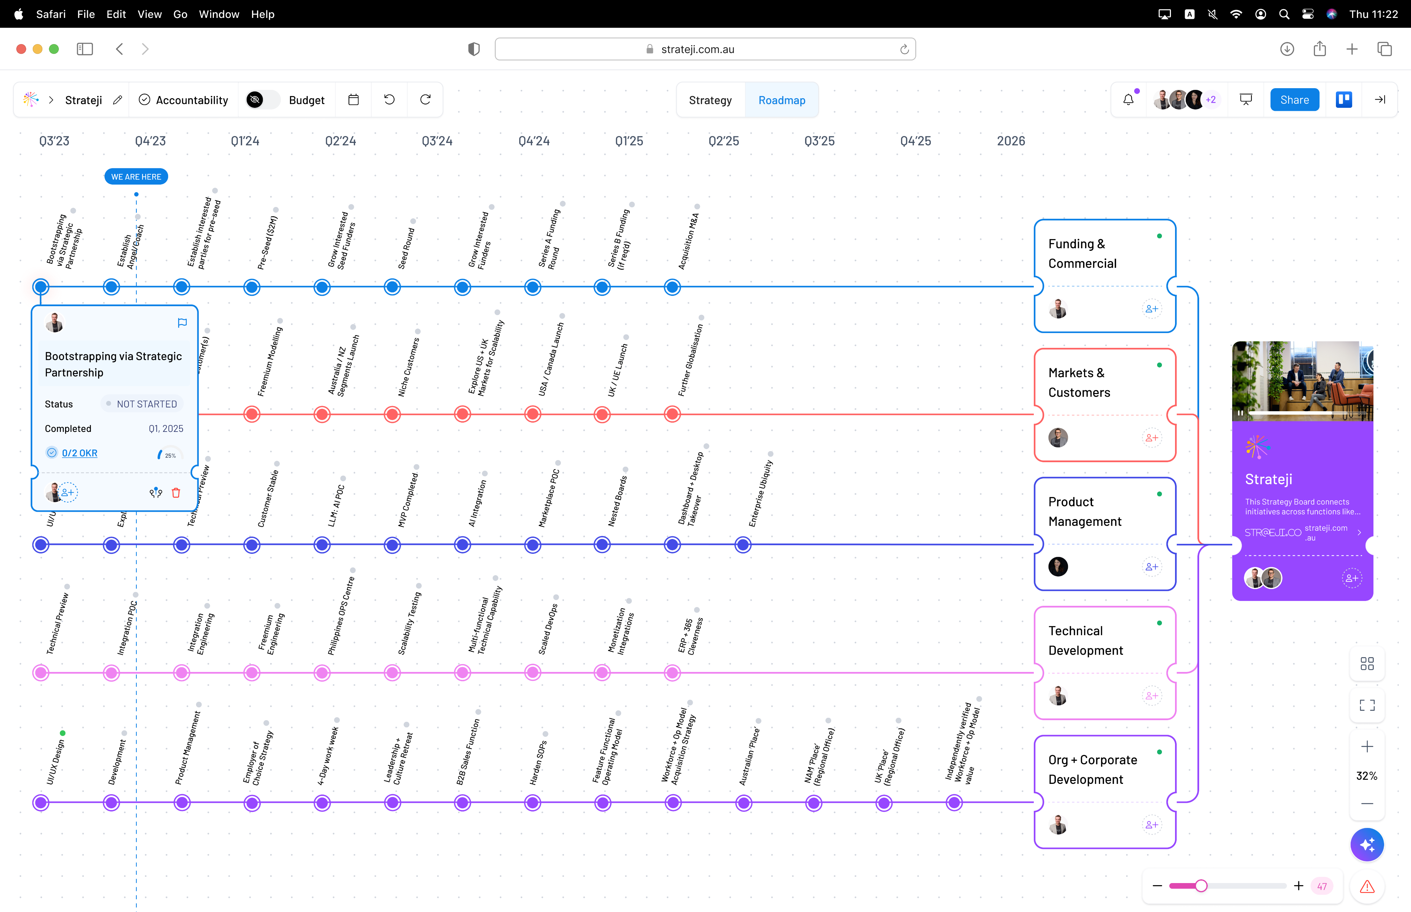Click the redo arrow in toolbar
This screenshot has height=912, width=1411.
tap(425, 100)
